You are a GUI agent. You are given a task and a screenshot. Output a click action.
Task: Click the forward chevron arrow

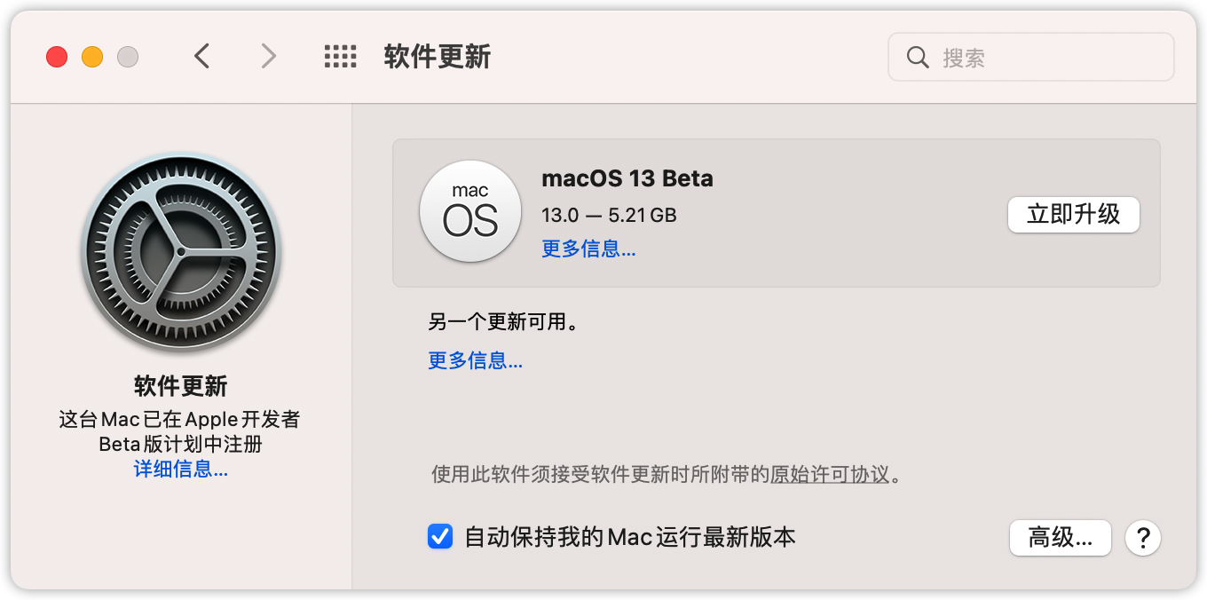pos(268,57)
